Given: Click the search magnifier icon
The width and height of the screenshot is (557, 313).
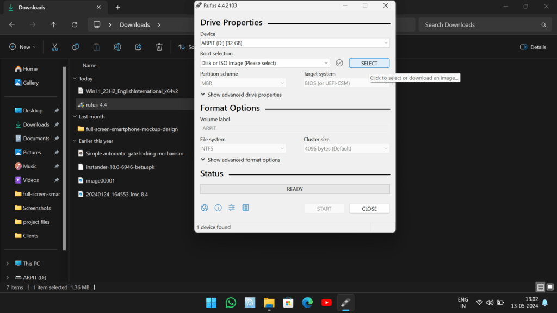Looking at the screenshot, I should (543, 25).
